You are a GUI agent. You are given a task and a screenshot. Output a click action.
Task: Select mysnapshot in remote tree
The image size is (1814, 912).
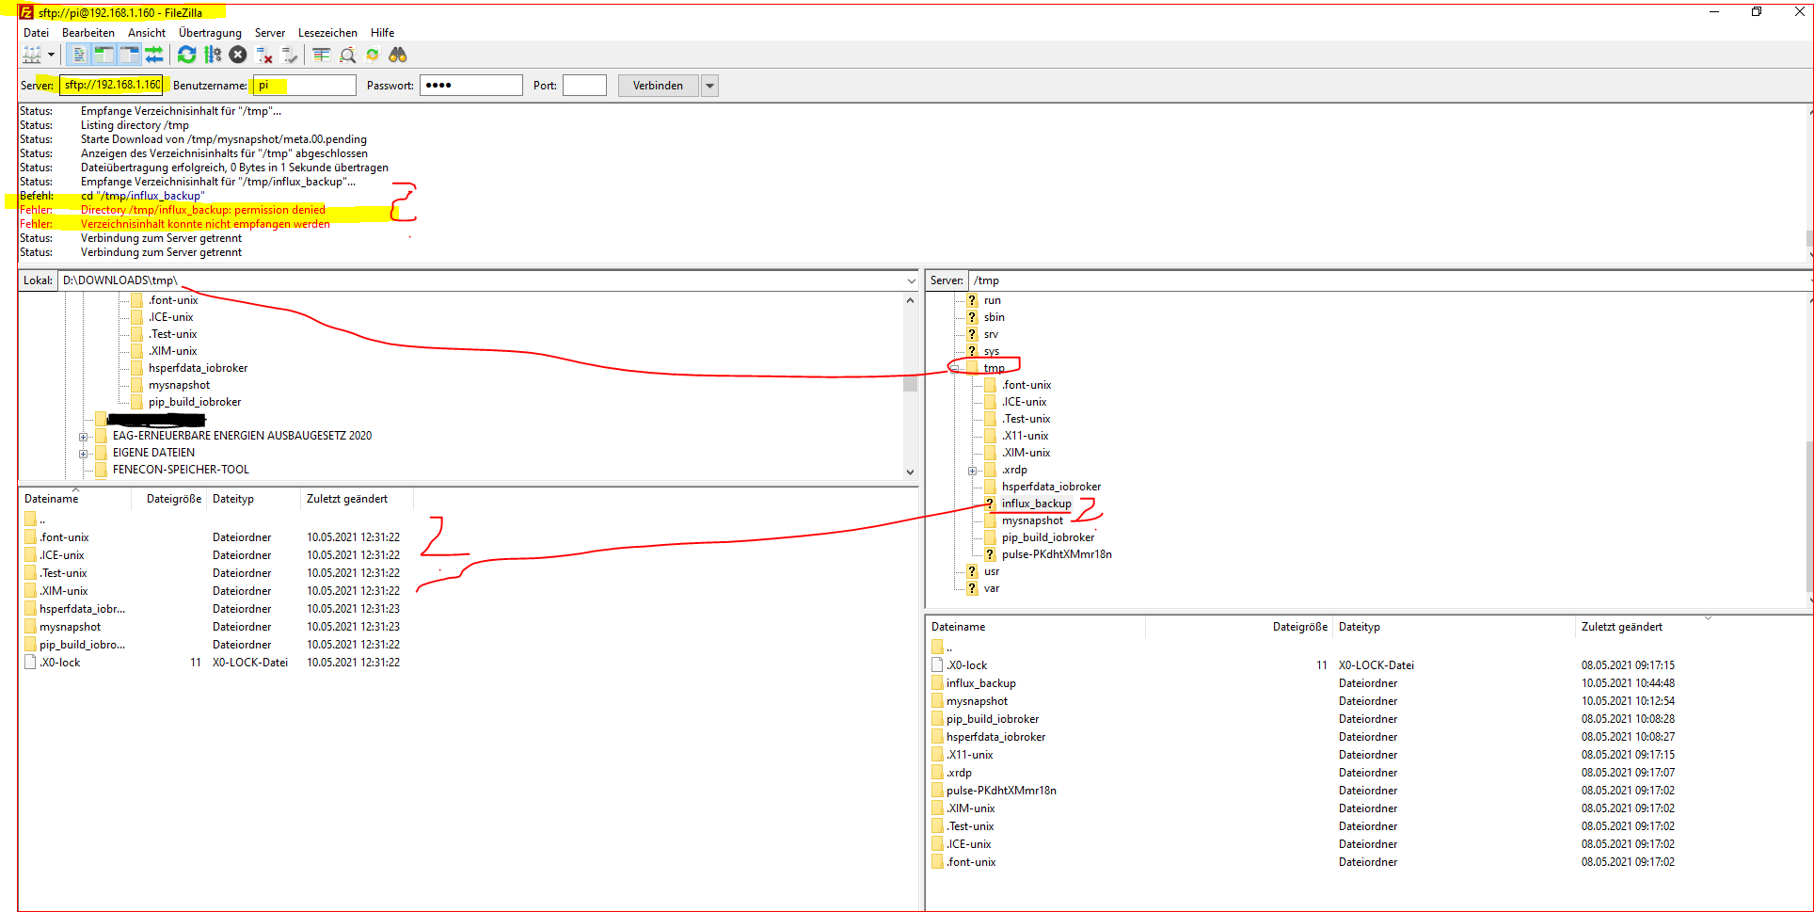1032,520
